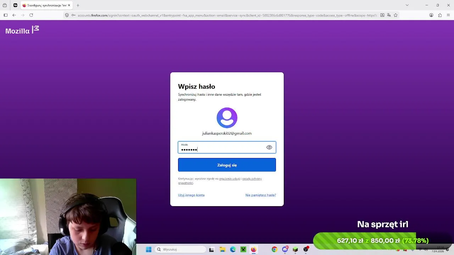Click the email juliankasperski02@gmail.com text
Image resolution: width=454 pixels, height=255 pixels.
click(x=227, y=134)
